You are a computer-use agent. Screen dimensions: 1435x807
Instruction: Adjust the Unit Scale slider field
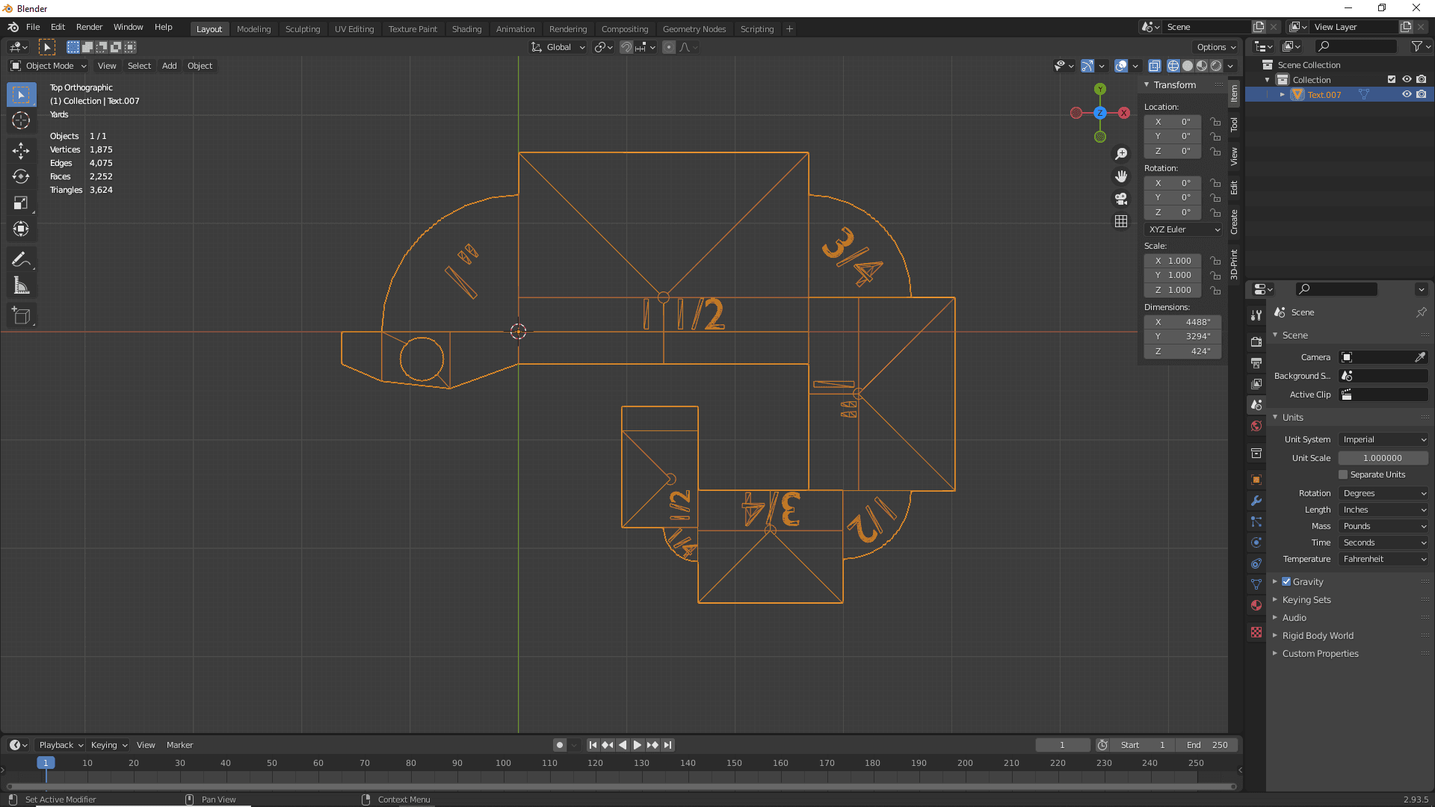click(x=1383, y=458)
